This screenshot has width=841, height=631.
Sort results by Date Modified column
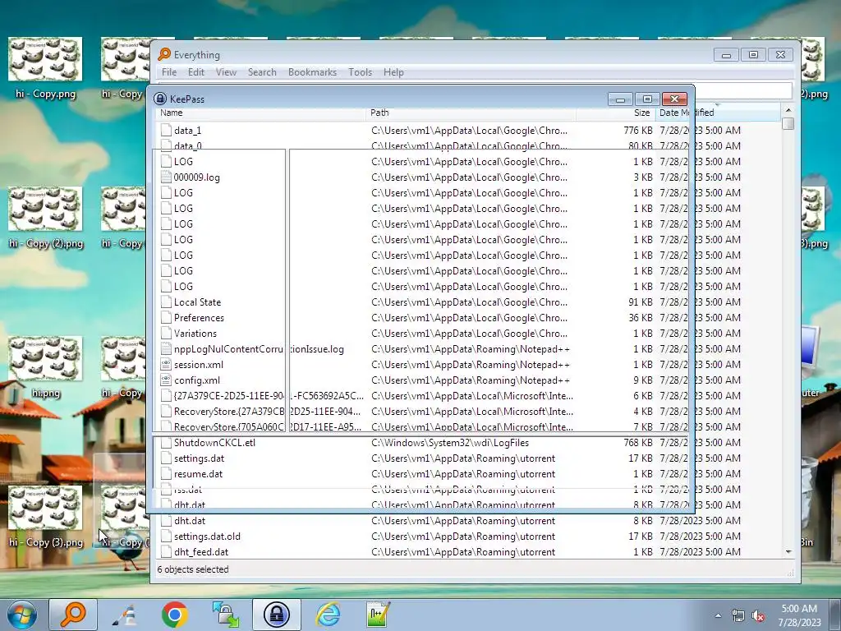[718, 113]
